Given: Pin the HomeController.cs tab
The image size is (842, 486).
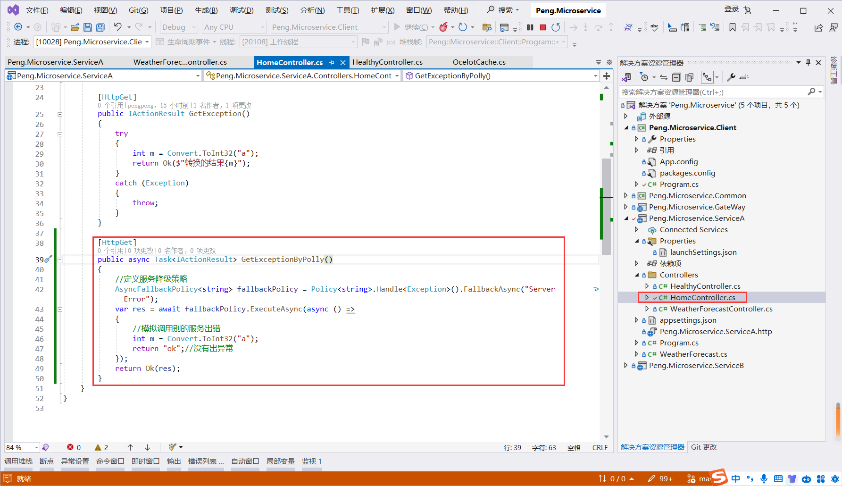Looking at the screenshot, I should click(x=332, y=62).
